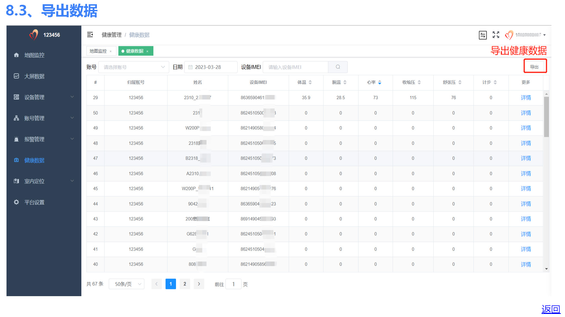Click the search magnifier button
The height and width of the screenshot is (317, 565).
pyautogui.click(x=338, y=67)
